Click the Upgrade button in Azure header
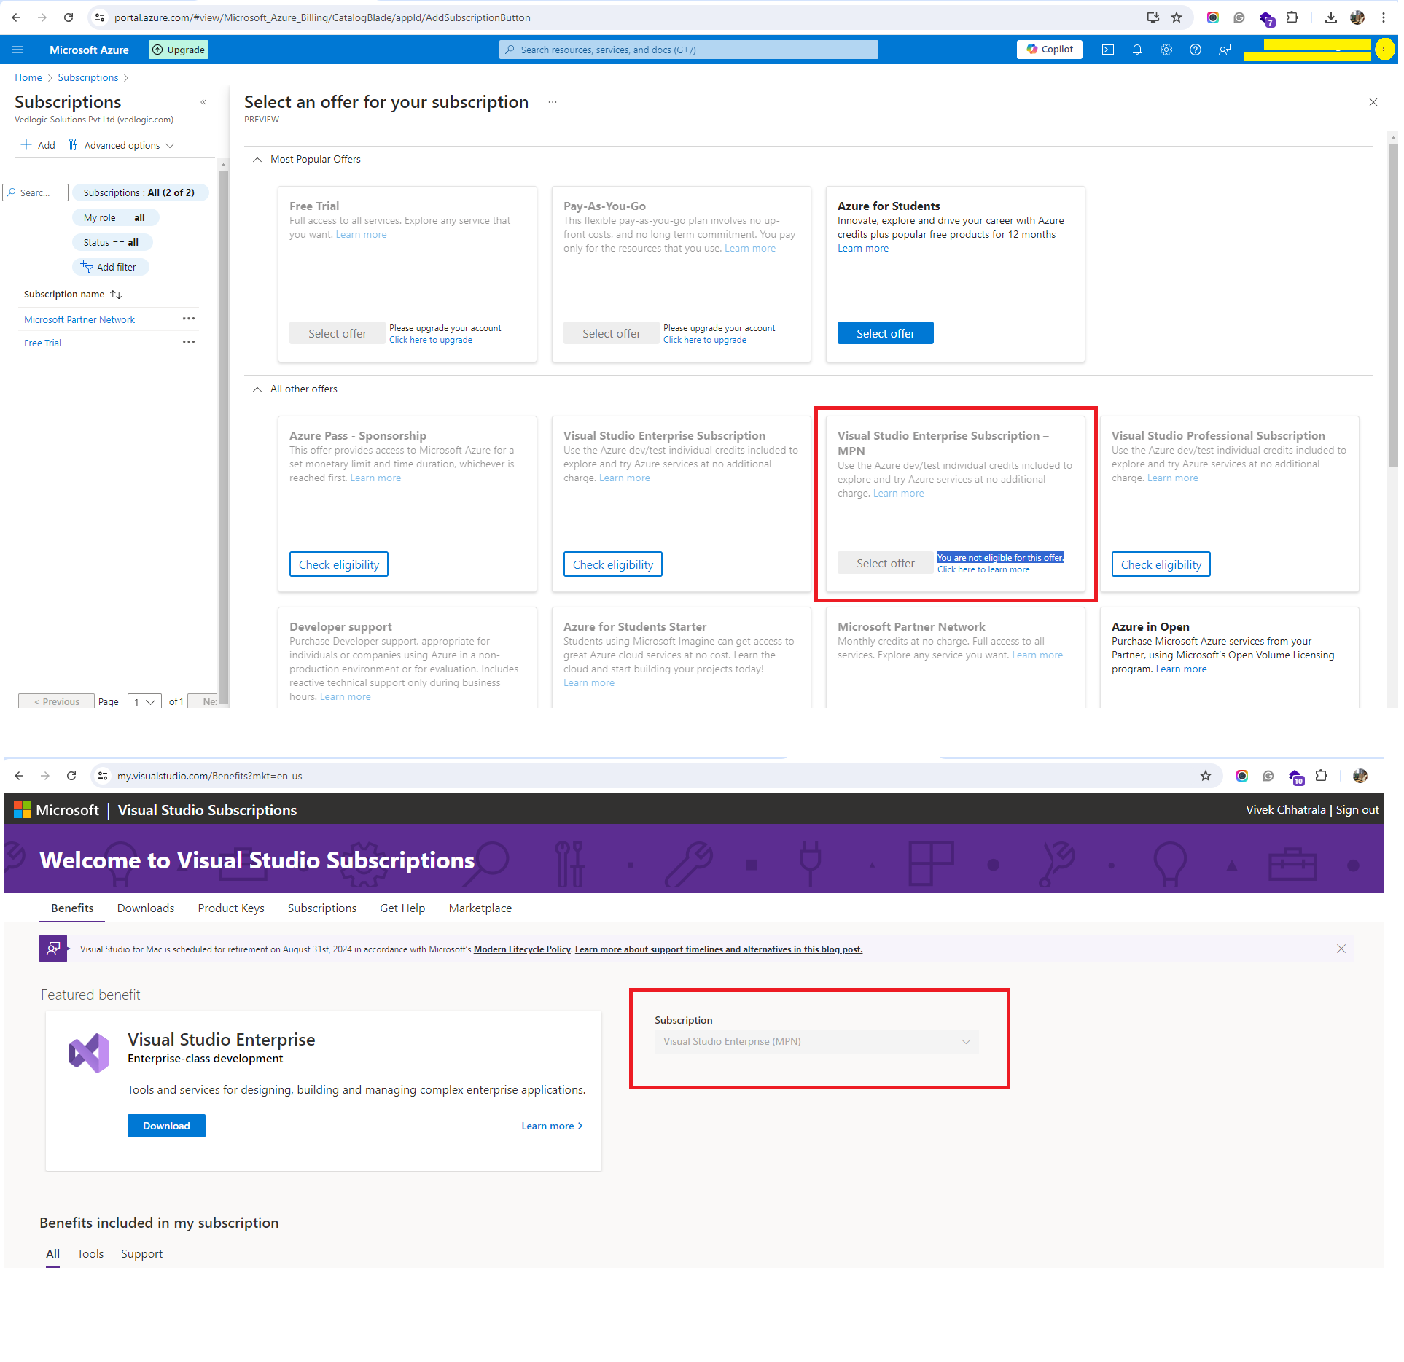Image resolution: width=1404 pixels, height=1362 pixels. click(179, 50)
